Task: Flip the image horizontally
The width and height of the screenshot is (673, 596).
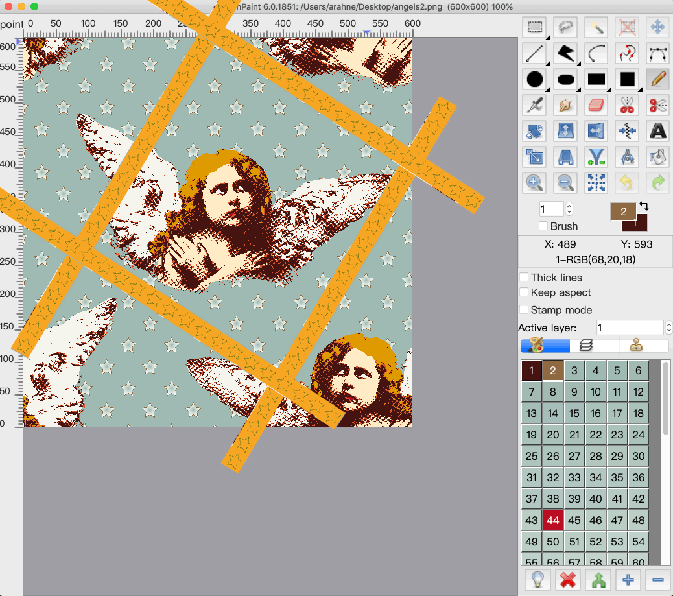Action: [x=596, y=132]
